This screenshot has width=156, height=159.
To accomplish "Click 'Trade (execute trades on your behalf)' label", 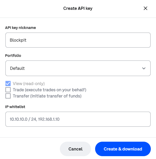I will [49, 90].
